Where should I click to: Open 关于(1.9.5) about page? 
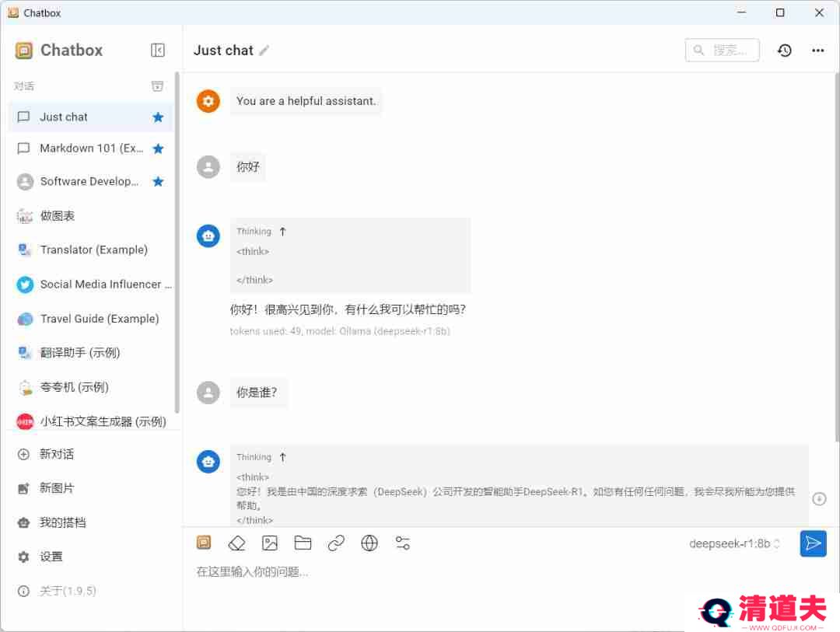click(x=90, y=591)
